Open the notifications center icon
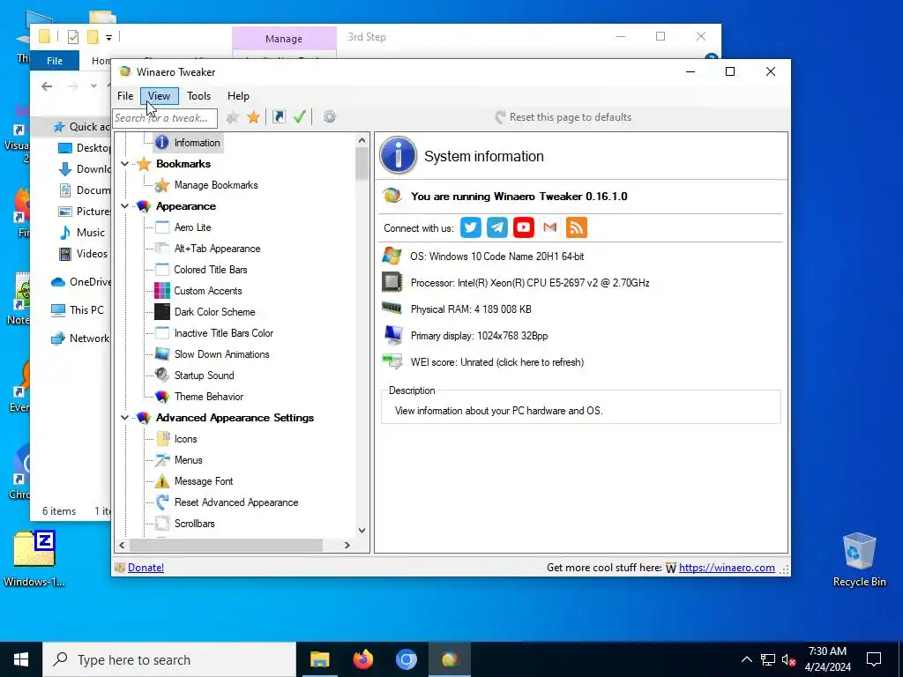This screenshot has height=677, width=903. [874, 659]
